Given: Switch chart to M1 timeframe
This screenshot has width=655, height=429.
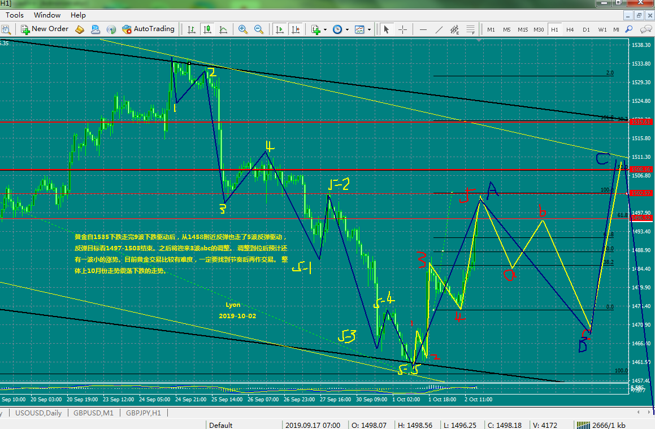Looking at the screenshot, I should point(491,29).
